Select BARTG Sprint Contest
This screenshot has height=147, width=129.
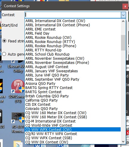[x=73, y=92]
